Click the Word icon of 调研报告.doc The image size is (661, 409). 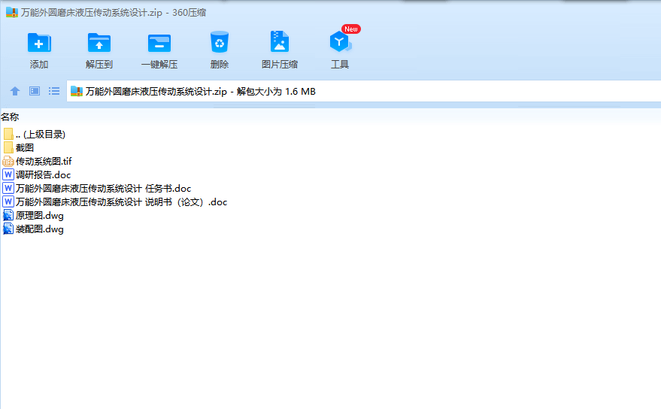[8, 174]
